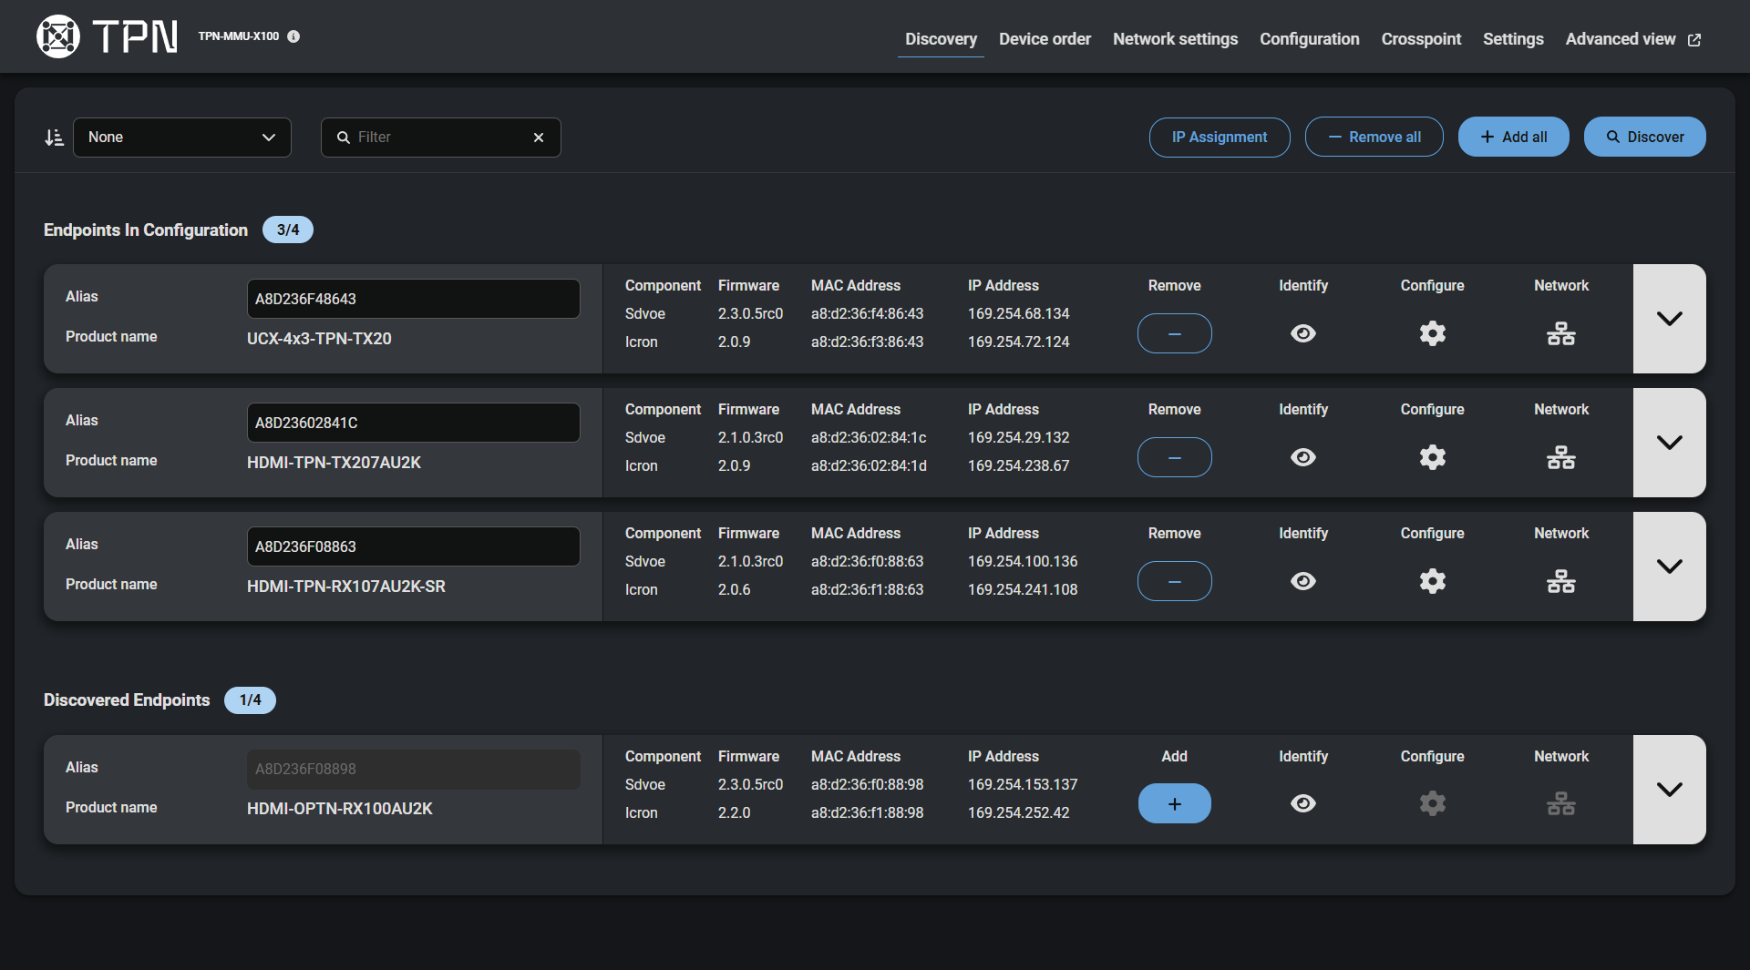This screenshot has height=970, width=1750.
Task: Add HDMI-OPTN-RX100AU2K with the plus button
Action: point(1174,803)
